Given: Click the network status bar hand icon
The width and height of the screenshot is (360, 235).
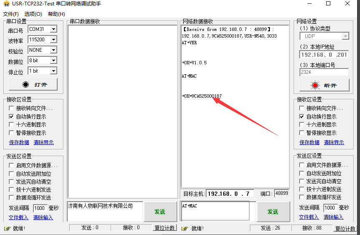Looking at the screenshot, I should [185, 228].
